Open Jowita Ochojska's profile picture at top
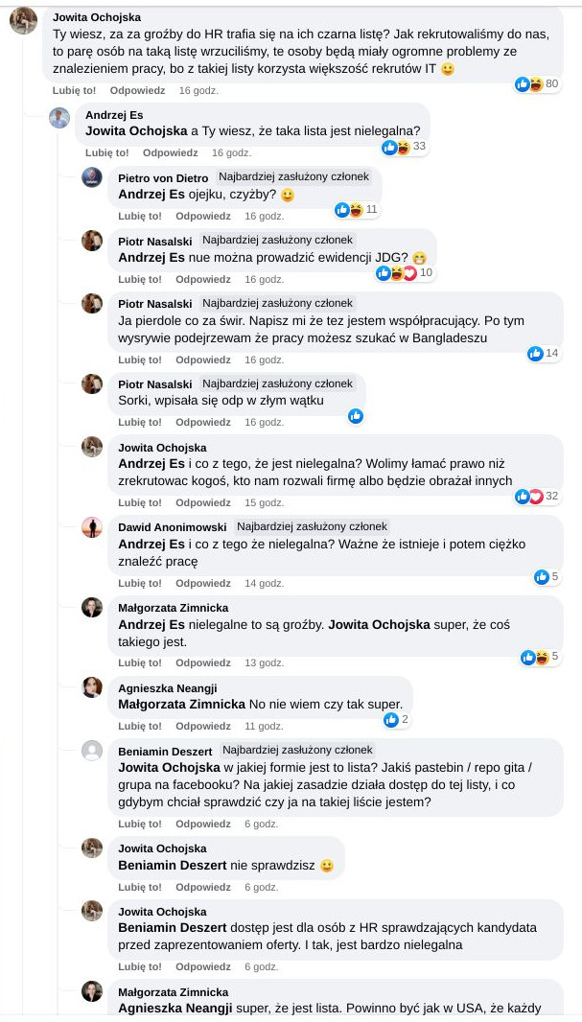This screenshot has height=1022, width=582. (x=23, y=19)
